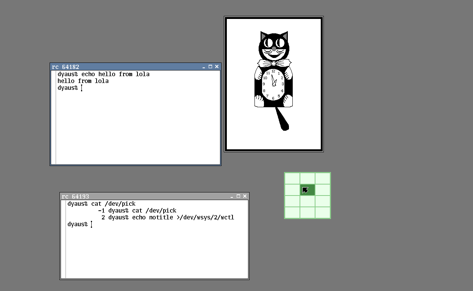Click the first line "dyaus% cat /dev/pick" in rc 64193

pyautogui.click(x=101, y=204)
